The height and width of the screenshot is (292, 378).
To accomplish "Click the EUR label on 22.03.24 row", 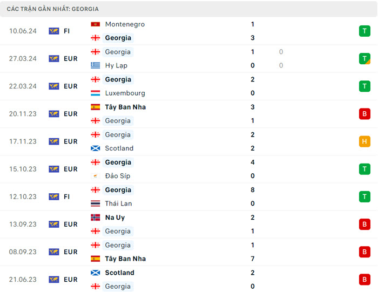I will tap(71, 86).
